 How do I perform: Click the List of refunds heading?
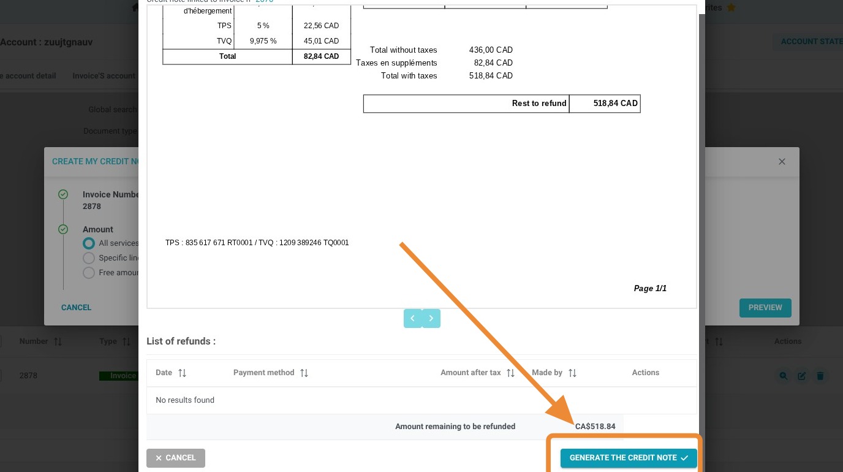pyautogui.click(x=181, y=341)
